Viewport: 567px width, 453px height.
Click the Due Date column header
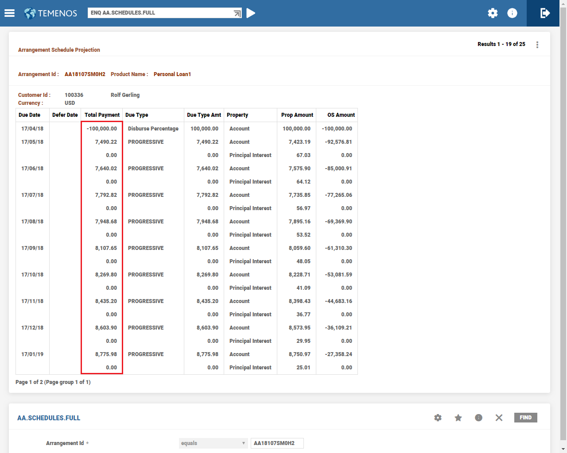tap(30, 115)
